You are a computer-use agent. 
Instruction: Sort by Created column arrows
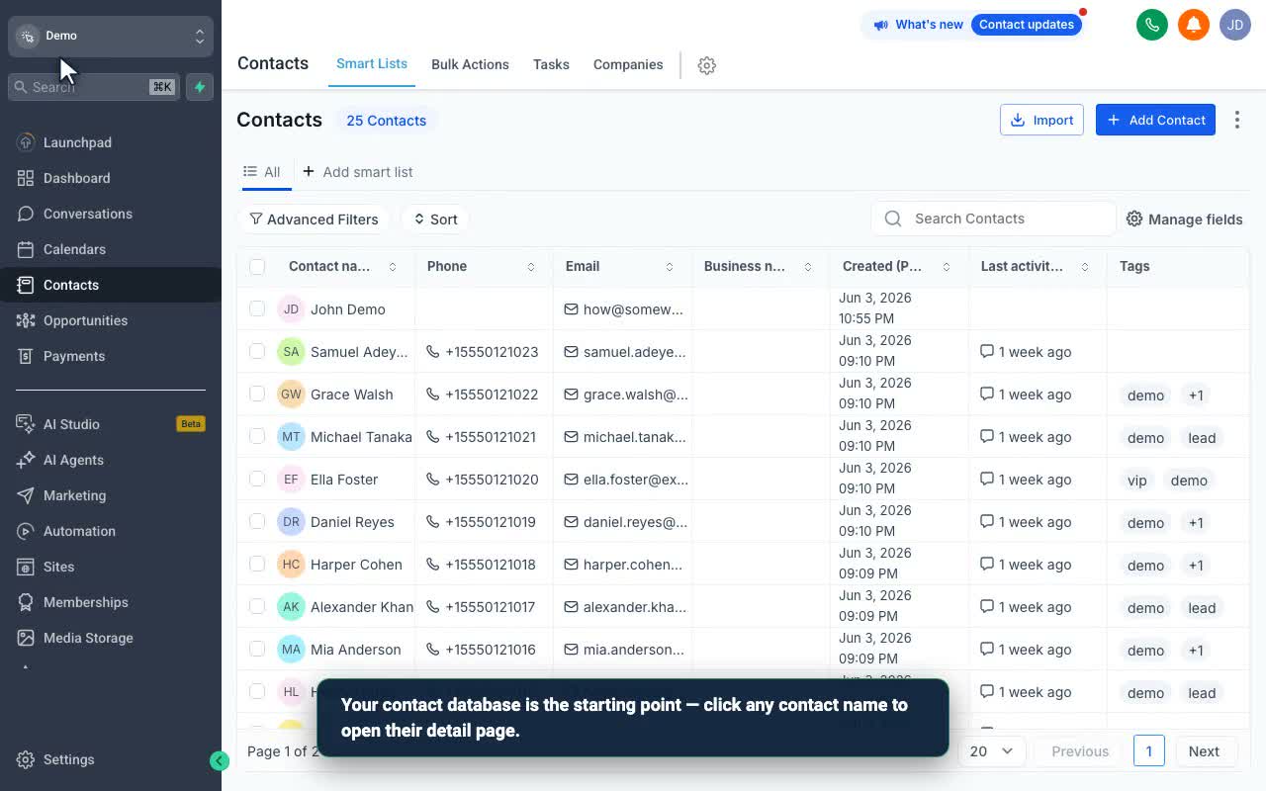tap(947, 267)
